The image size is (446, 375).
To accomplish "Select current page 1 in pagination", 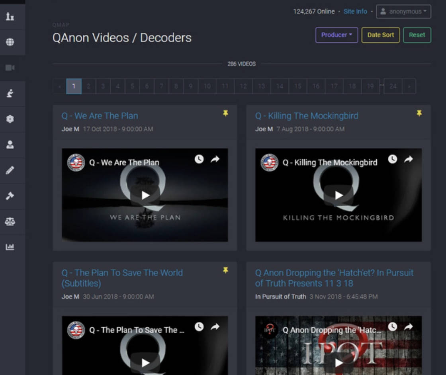I will pos(74,86).
